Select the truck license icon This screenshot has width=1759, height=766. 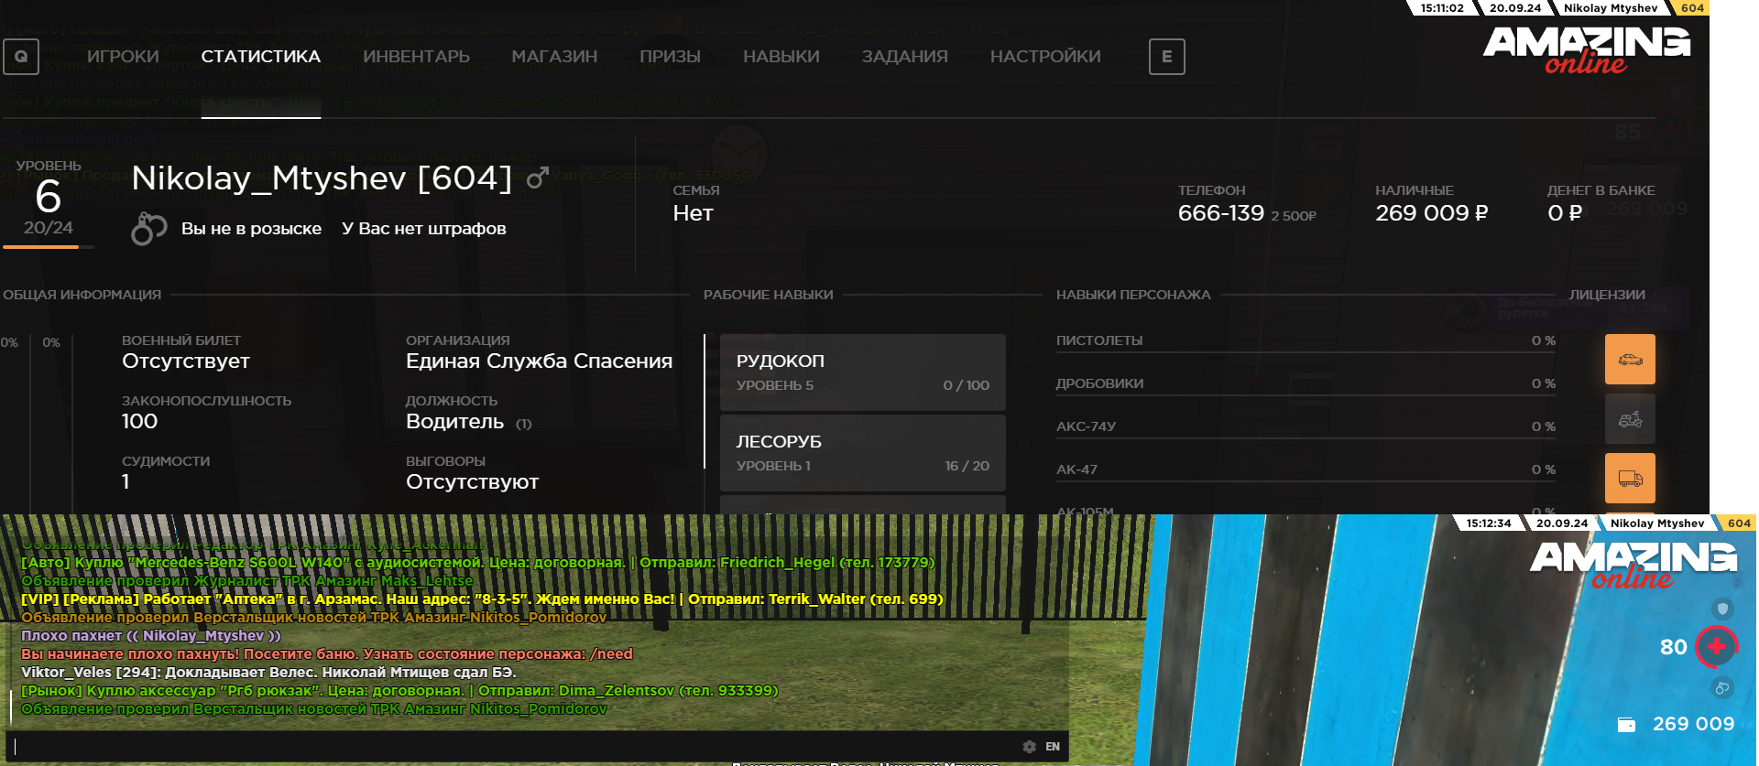[1630, 478]
